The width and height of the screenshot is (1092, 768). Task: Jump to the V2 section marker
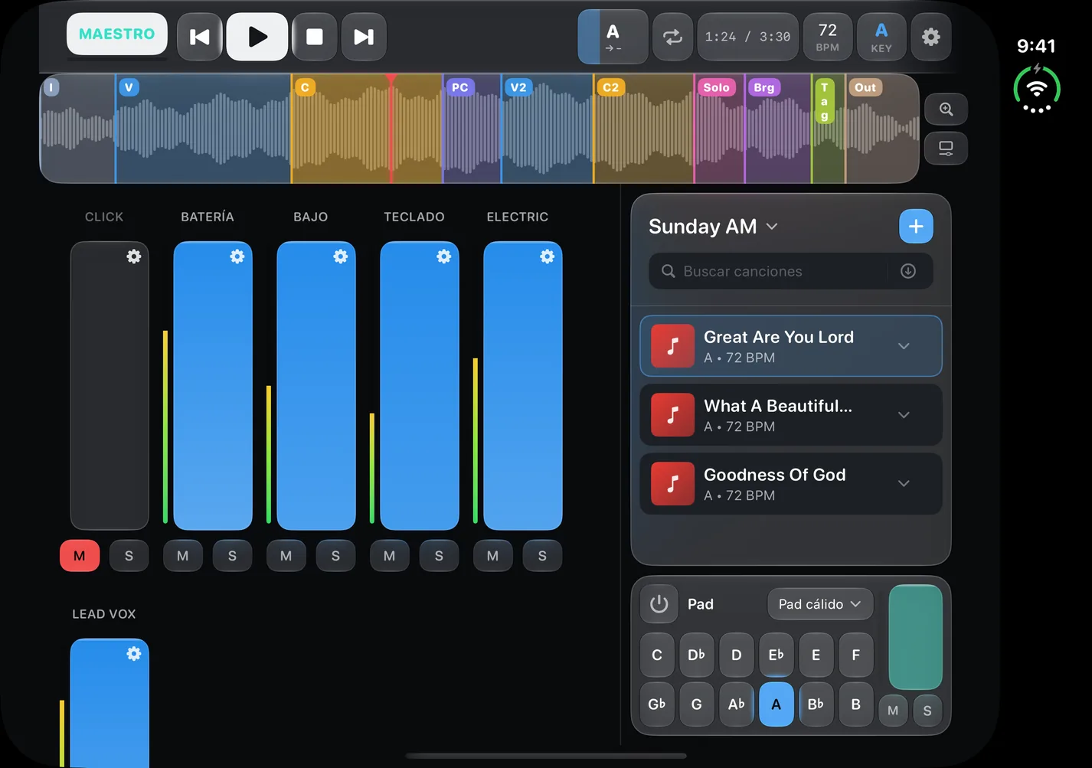click(x=518, y=87)
